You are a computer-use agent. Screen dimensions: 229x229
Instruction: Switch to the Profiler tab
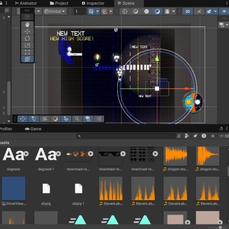pyautogui.click(x=6, y=129)
